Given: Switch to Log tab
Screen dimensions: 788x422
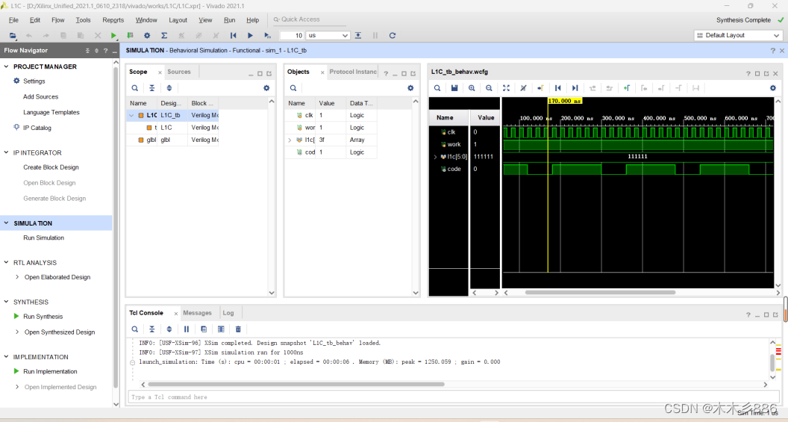Looking at the screenshot, I should click(x=228, y=313).
